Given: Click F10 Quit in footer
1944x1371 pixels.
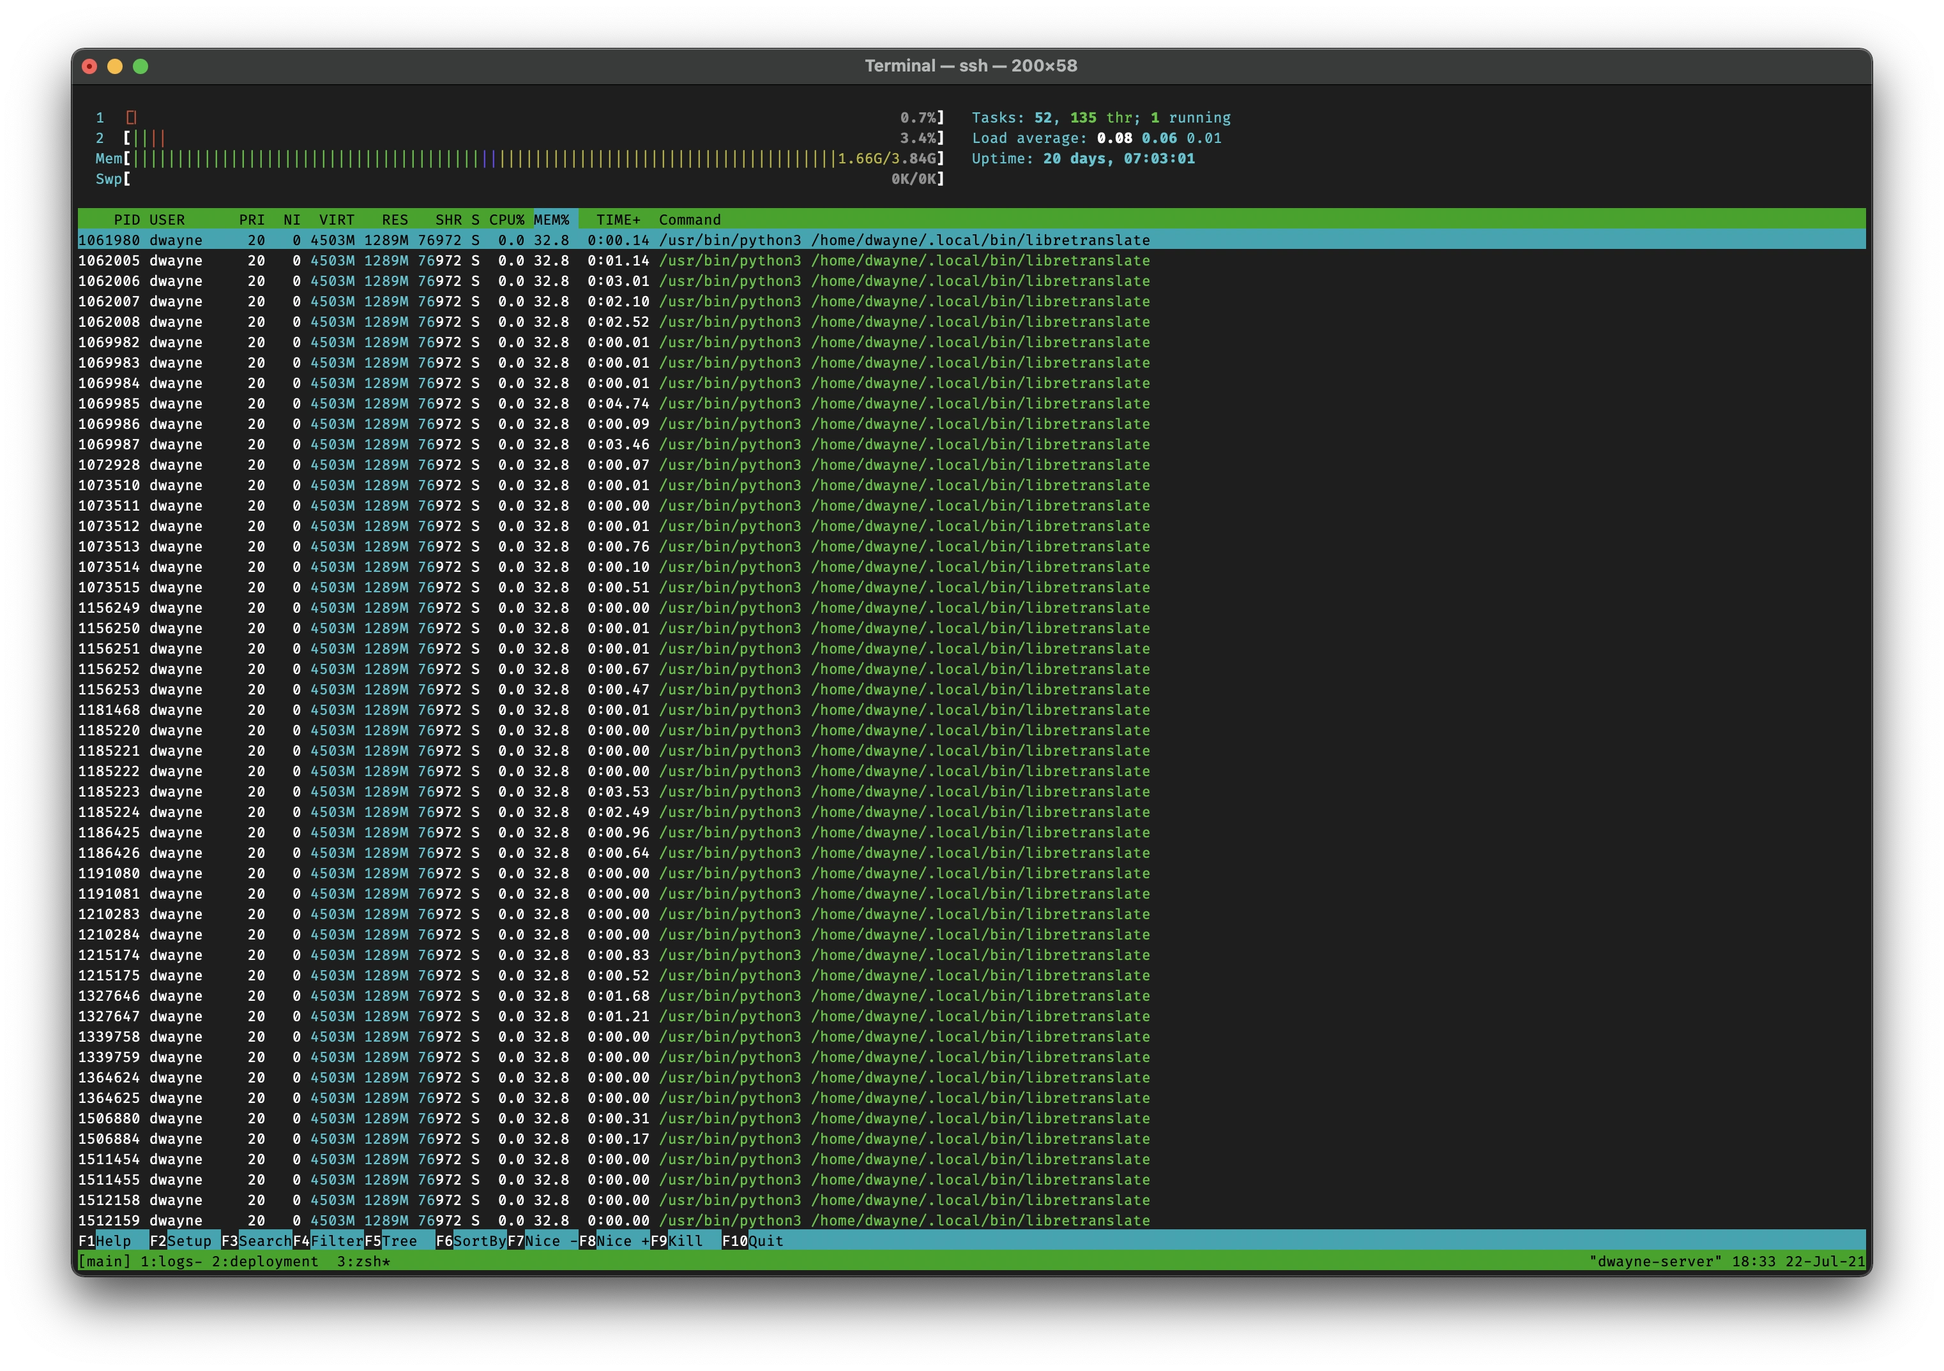Looking at the screenshot, I should pyautogui.click(x=753, y=1241).
